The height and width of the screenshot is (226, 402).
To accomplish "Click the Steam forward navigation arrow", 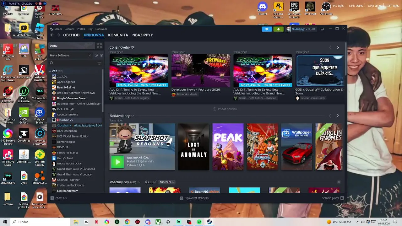I will (x=58, y=35).
